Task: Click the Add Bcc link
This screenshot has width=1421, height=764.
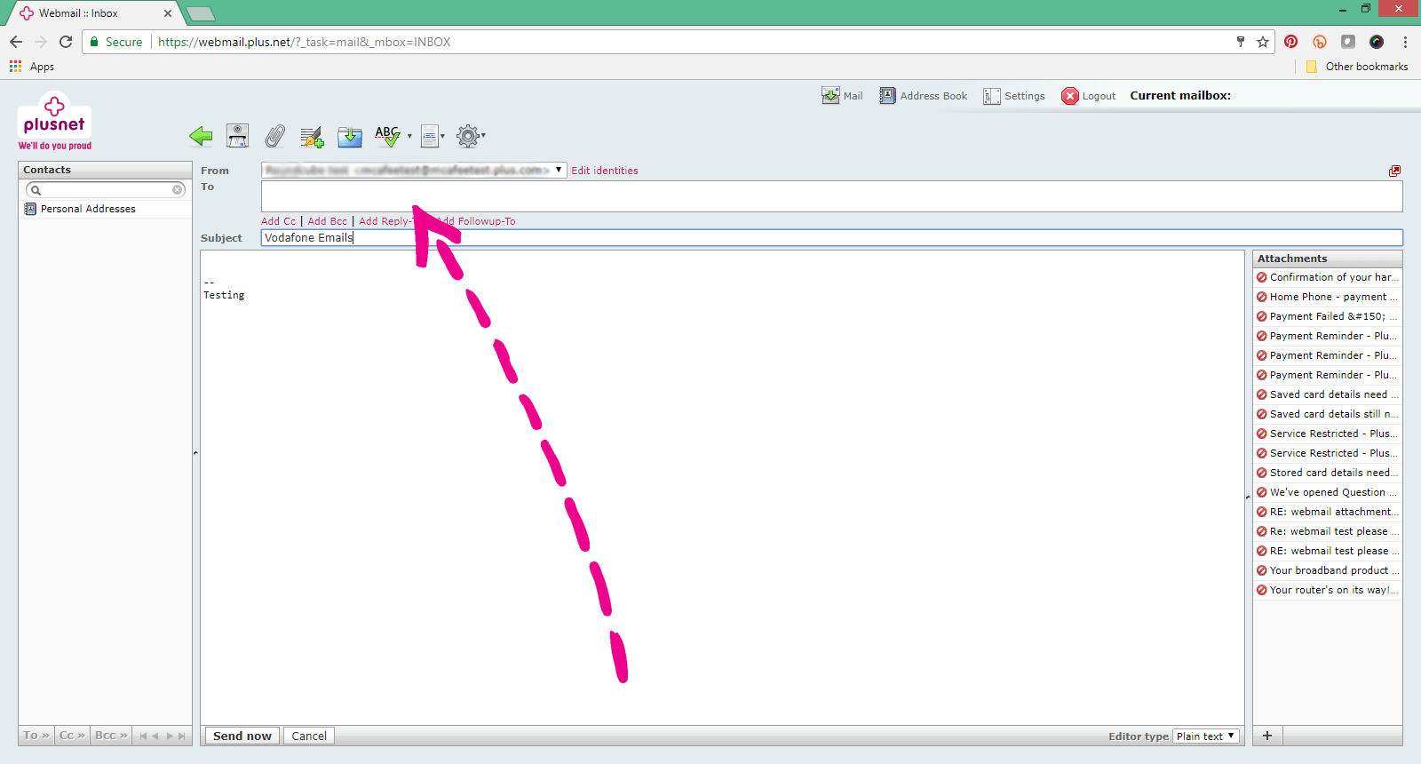Action: click(327, 221)
